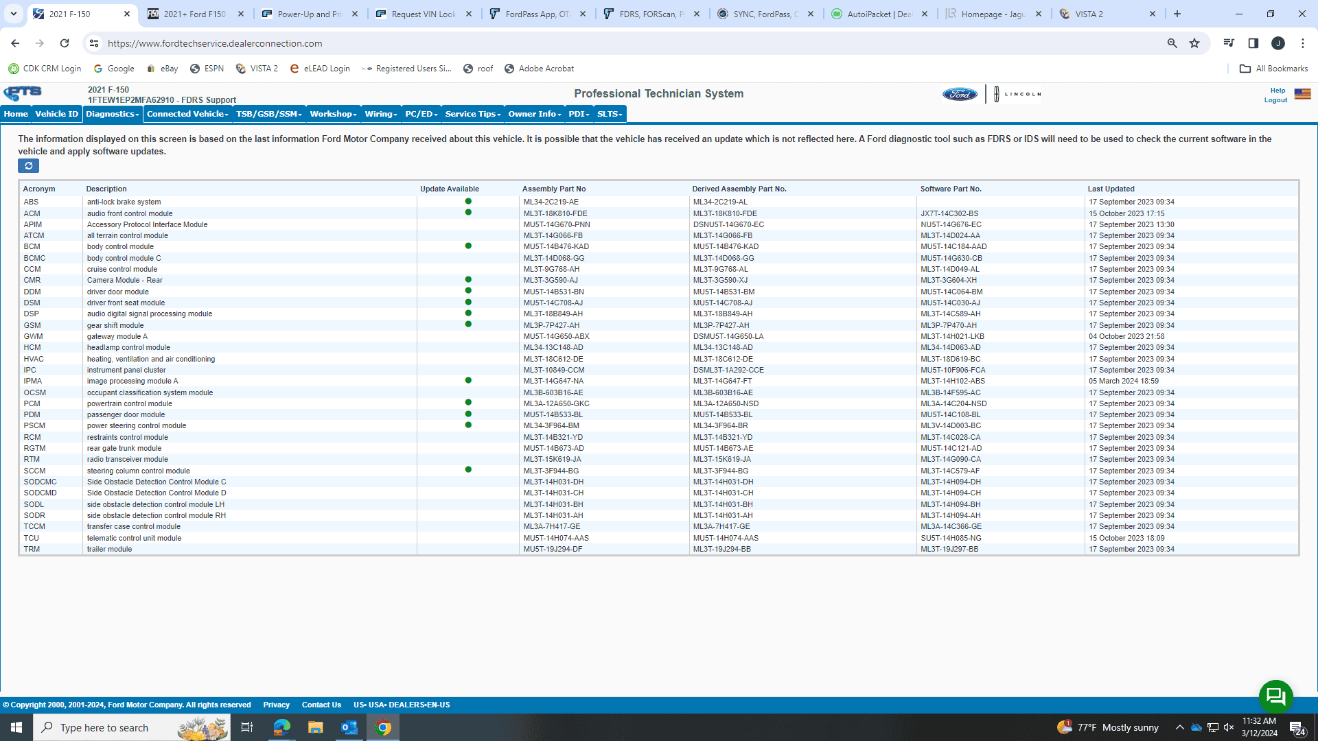Open the Diagnostics dropdown menu
Image resolution: width=1318 pixels, height=741 pixels.
point(112,114)
